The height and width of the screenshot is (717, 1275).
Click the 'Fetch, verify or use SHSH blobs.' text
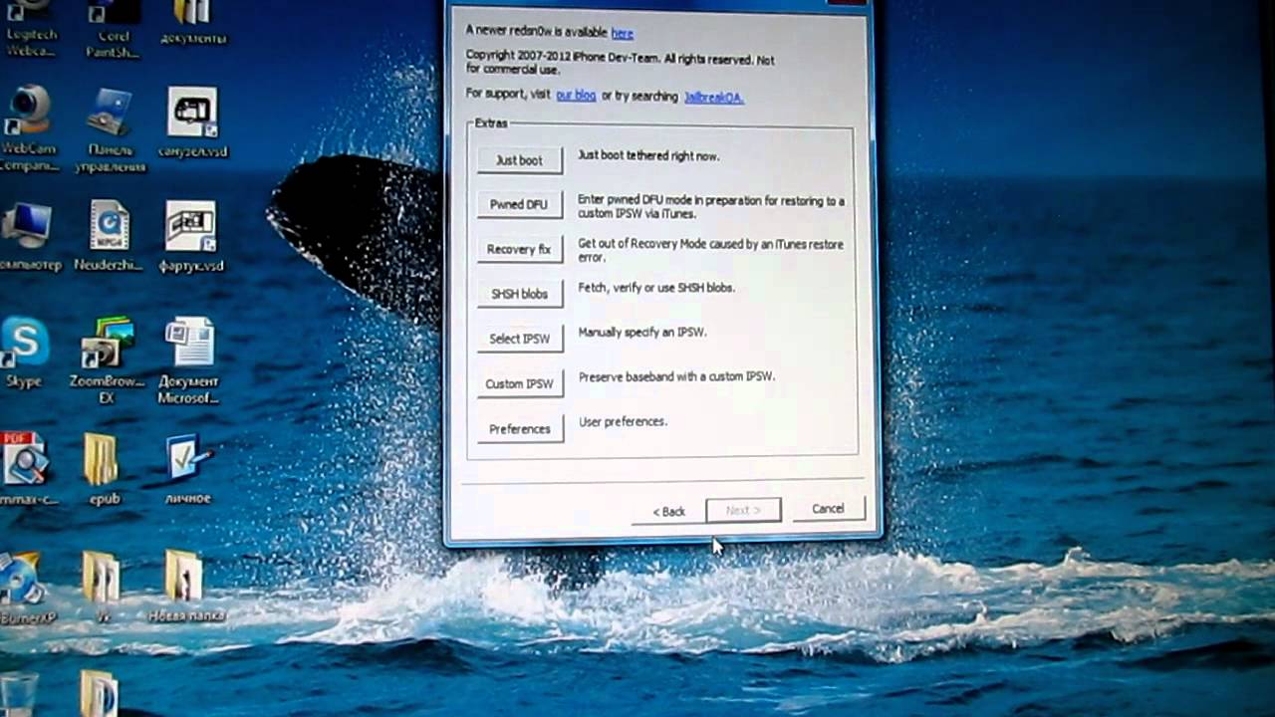(x=656, y=288)
